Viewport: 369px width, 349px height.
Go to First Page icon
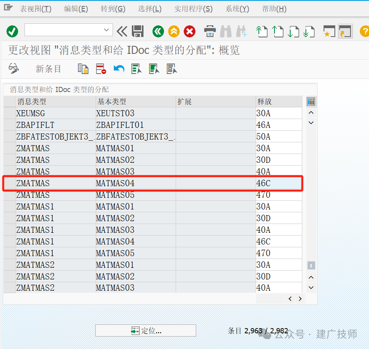(262, 31)
